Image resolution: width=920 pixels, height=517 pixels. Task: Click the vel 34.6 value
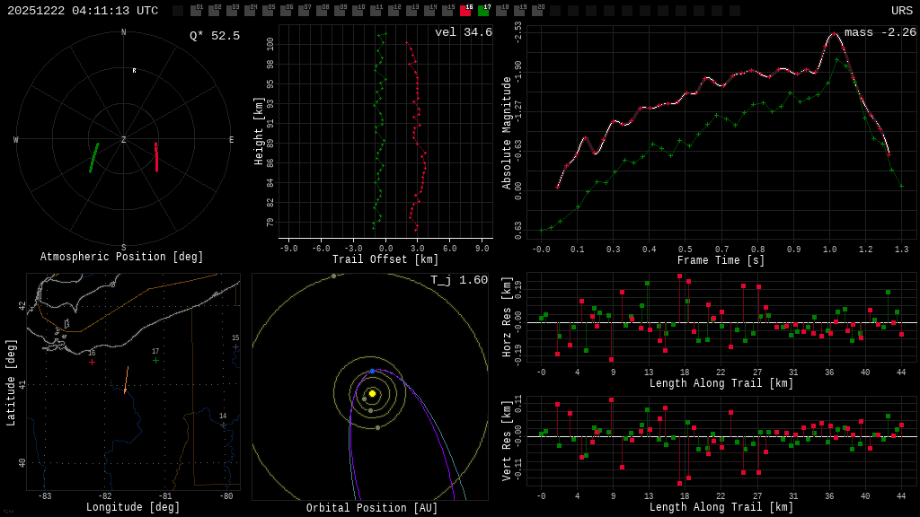464,32
